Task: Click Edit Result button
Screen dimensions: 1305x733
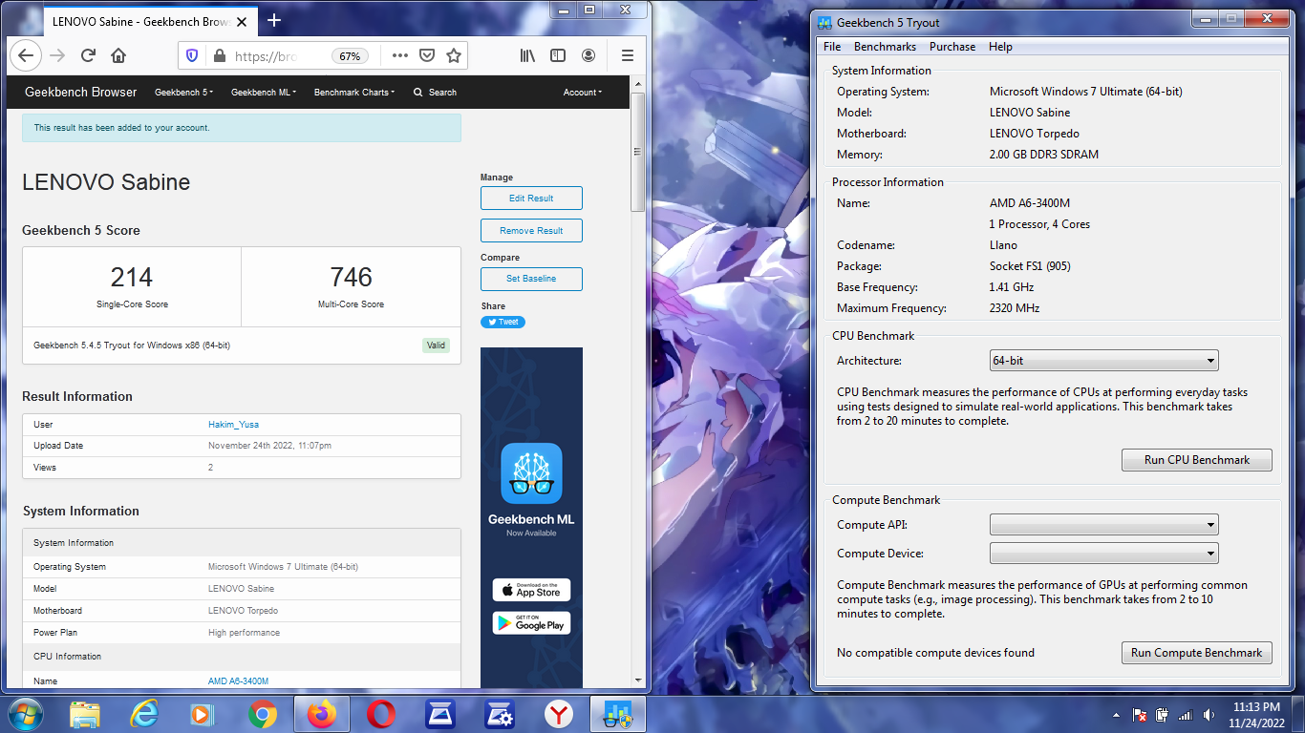Action: [x=531, y=199]
